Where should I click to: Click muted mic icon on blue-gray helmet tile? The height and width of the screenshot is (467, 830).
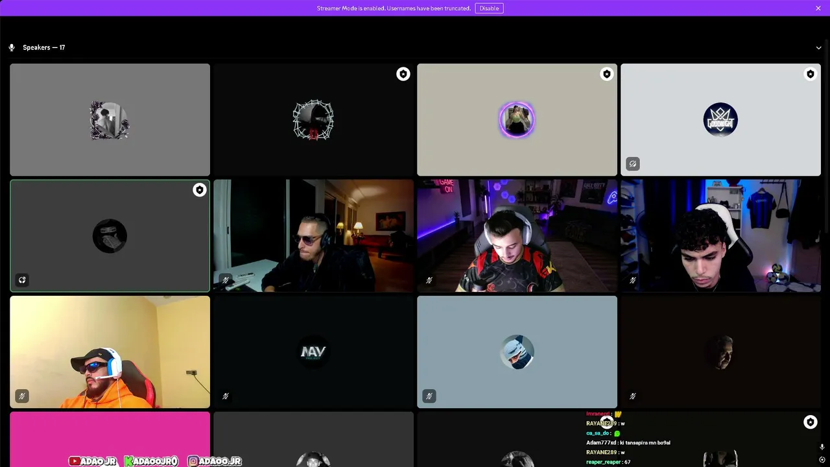429,396
